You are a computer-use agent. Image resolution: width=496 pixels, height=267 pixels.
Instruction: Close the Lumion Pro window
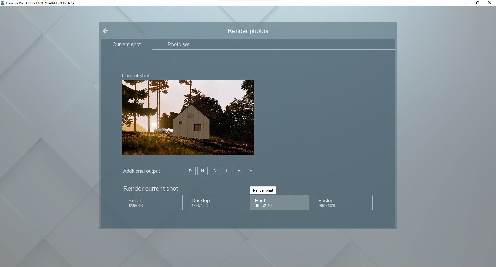(490, 3)
